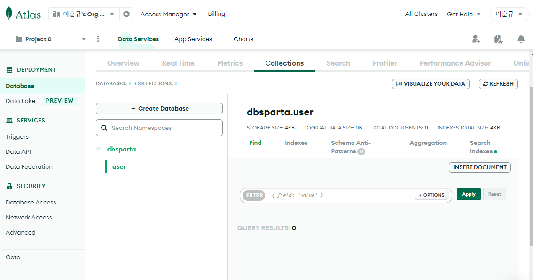Go to All Clusters
The image size is (533, 280).
(x=421, y=14)
